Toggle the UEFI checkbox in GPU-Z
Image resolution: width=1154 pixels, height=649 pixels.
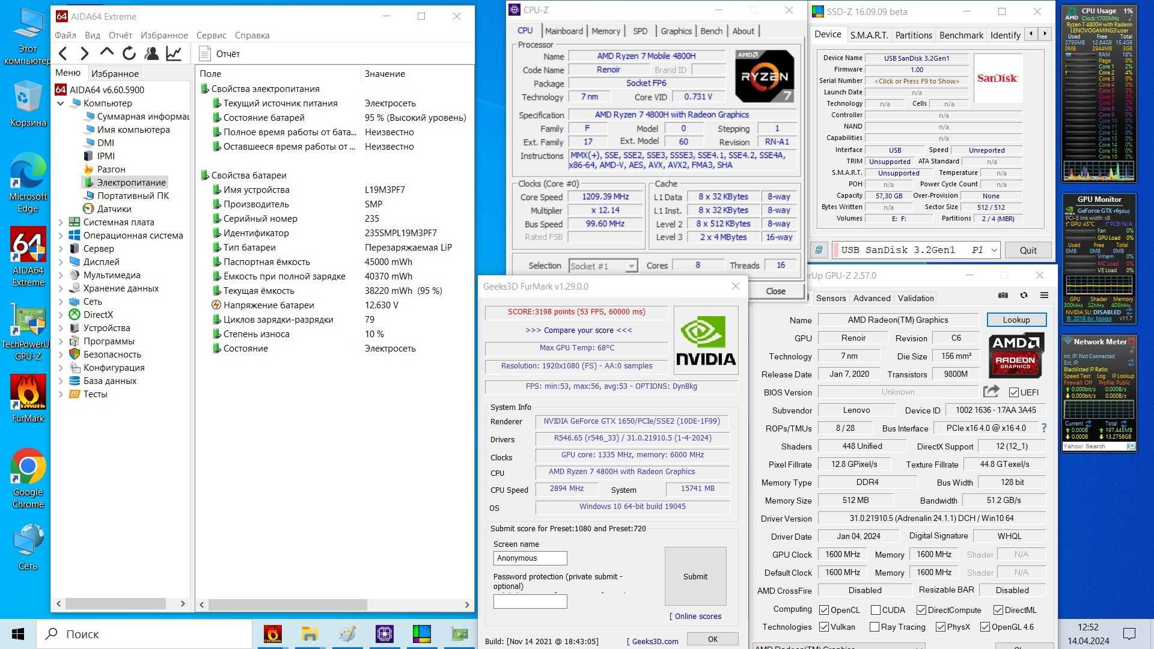tap(1014, 392)
